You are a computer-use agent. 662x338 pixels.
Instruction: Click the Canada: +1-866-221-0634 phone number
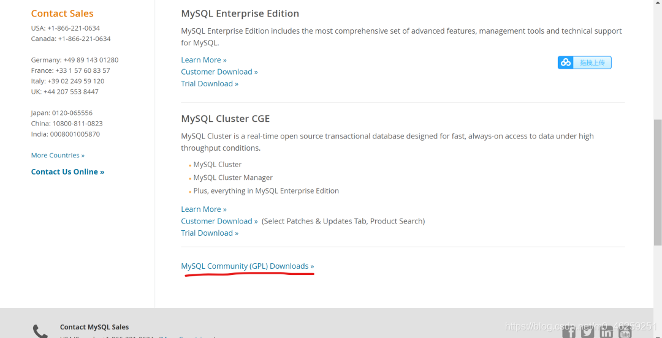tap(71, 39)
